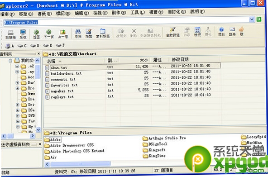Expand the Fav folder tree node
Image resolution: width=268 pixels, height=177 pixels.
18,121
